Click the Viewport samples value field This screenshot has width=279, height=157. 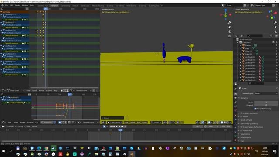tap(266, 105)
